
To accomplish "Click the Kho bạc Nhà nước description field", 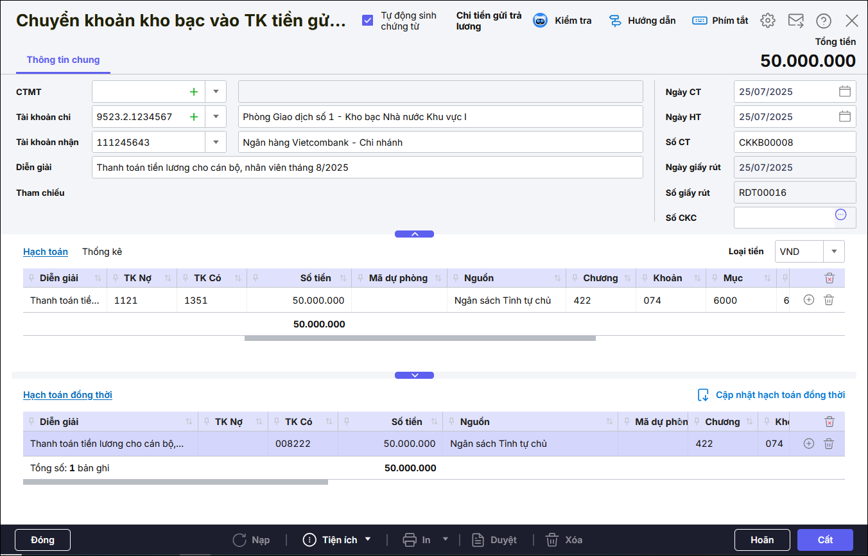I will (440, 117).
